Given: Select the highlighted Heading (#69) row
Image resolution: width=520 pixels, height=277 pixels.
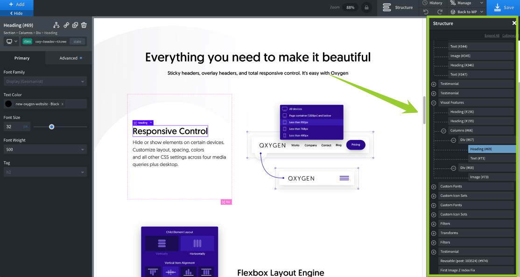Looking at the screenshot, I should 492,149.
